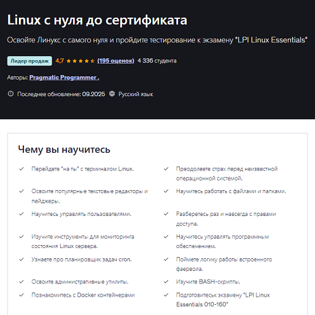Open the '(195 оценок)' ratings link

[x=116, y=61]
